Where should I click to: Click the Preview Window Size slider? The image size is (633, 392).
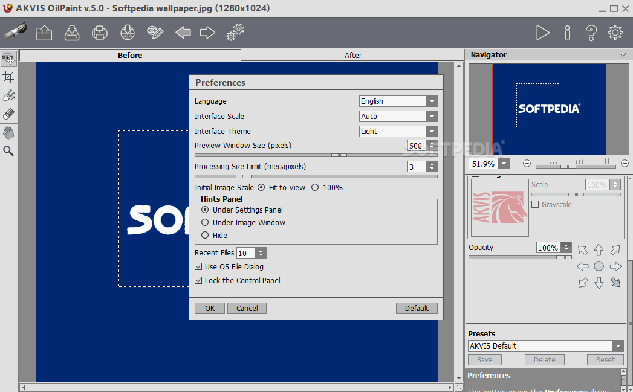tap(316, 155)
